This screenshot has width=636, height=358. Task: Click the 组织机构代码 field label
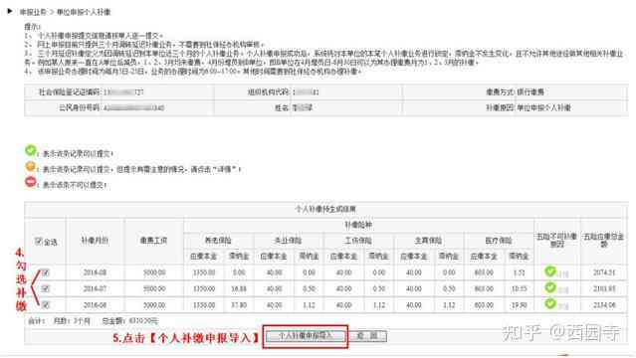click(x=269, y=92)
